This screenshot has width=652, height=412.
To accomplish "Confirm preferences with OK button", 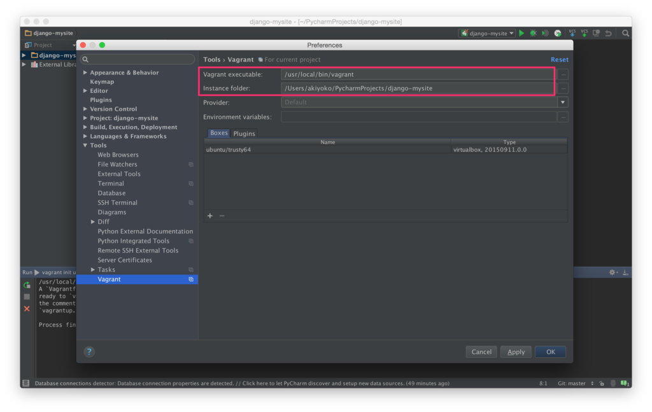I will (550, 352).
